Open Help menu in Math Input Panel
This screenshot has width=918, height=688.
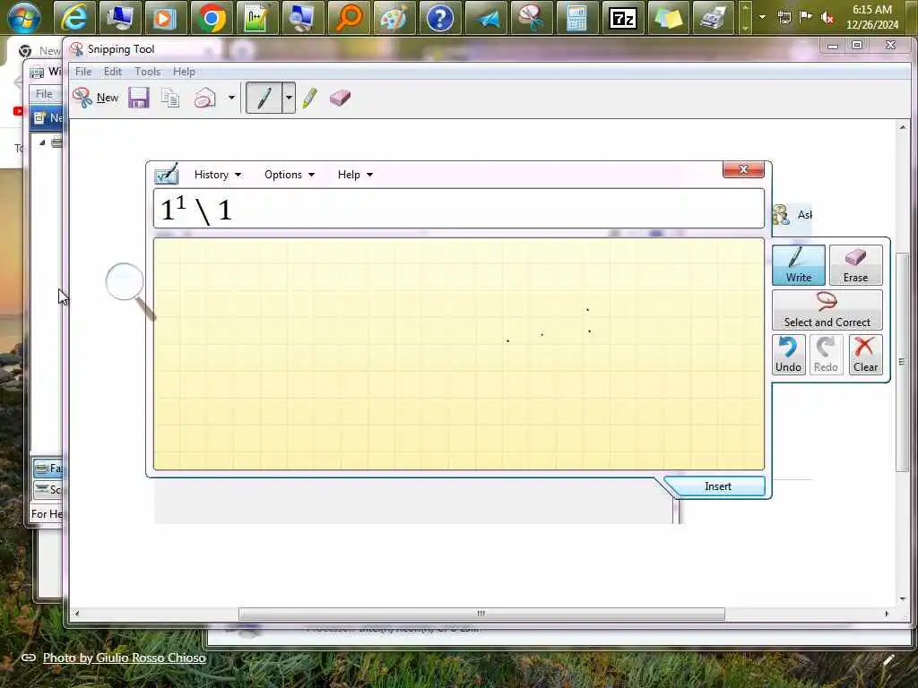(x=355, y=175)
